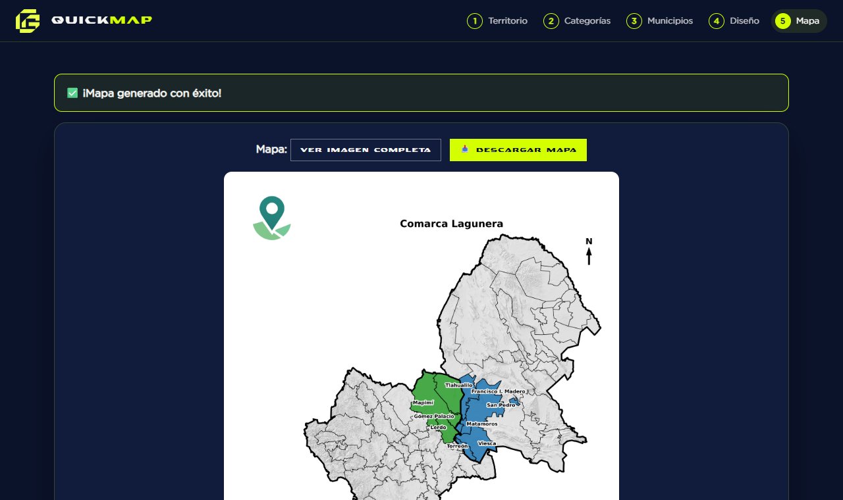Click Ver Imagen Completa button
843x500 pixels.
(x=366, y=150)
